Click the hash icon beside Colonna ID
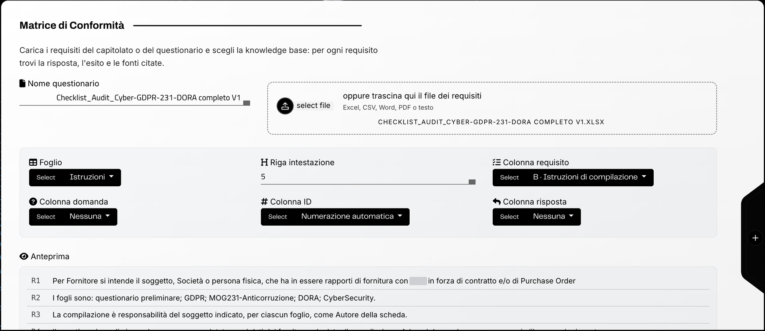The width and height of the screenshot is (765, 331). tap(264, 202)
